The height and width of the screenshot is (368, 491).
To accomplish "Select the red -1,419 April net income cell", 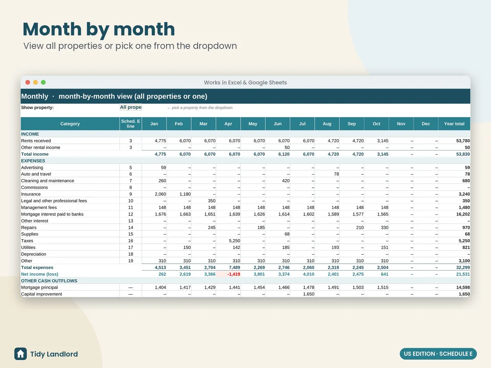I will pos(228,274).
